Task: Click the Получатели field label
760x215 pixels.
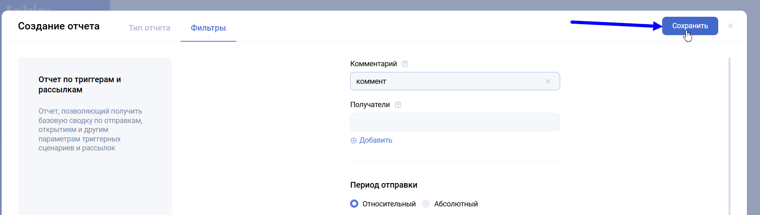Action: pos(370,105)
